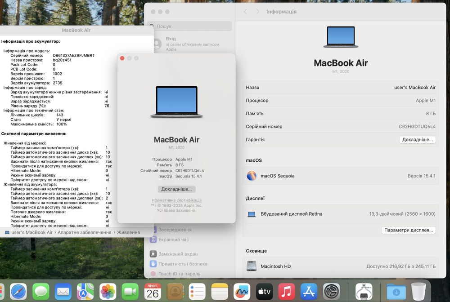
Task: Open Приватність і безпека in the sidebar
Action: coord(183,264)
